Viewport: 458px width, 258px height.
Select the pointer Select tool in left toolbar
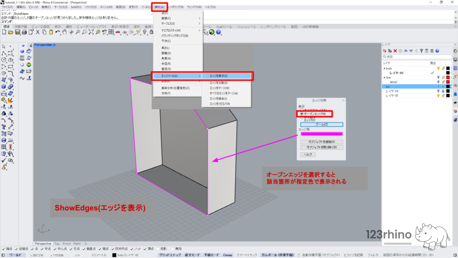4,47
